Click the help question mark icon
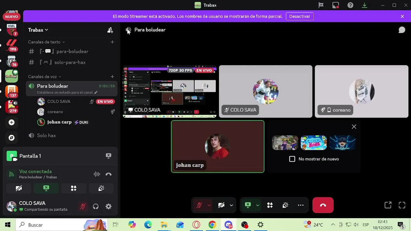Screen dimensions: 411x231 click(x=350, y=5)
